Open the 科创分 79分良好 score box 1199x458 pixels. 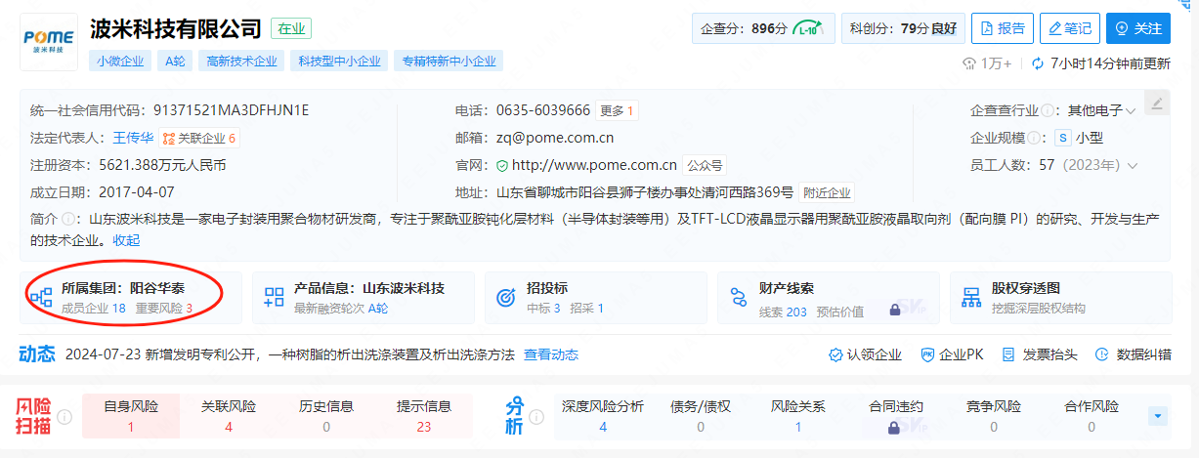(903, 28)
